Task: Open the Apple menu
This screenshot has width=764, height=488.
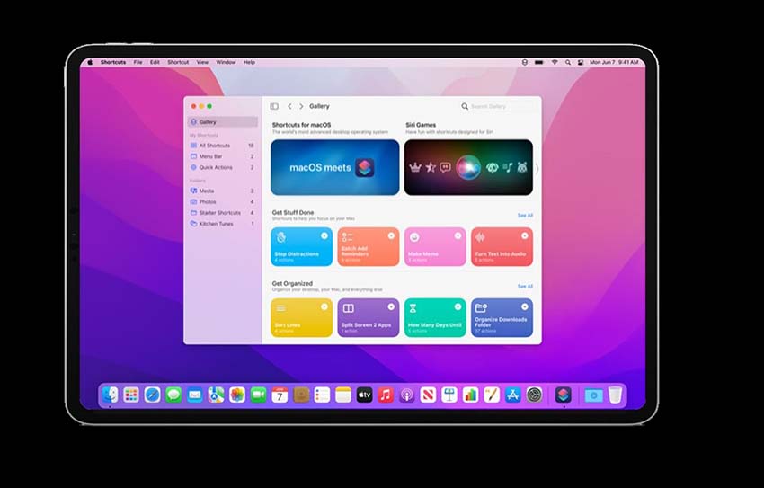Action: pyautogui.click(x=90, y=62)
